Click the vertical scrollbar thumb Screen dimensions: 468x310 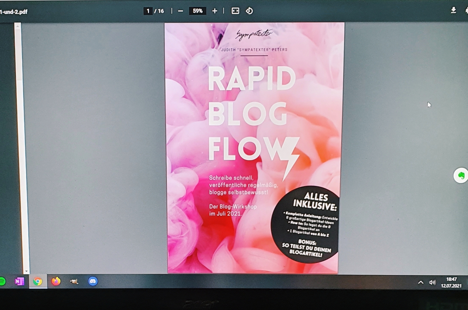[x=19, y=55]
